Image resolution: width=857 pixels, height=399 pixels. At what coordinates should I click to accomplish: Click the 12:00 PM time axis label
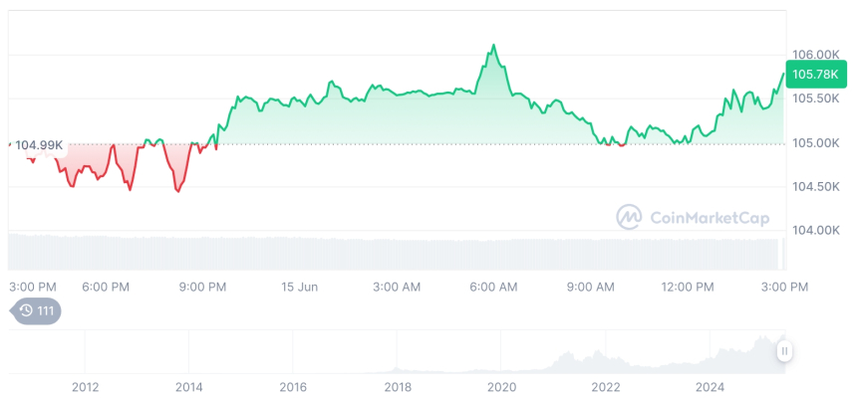pos(688,287)
